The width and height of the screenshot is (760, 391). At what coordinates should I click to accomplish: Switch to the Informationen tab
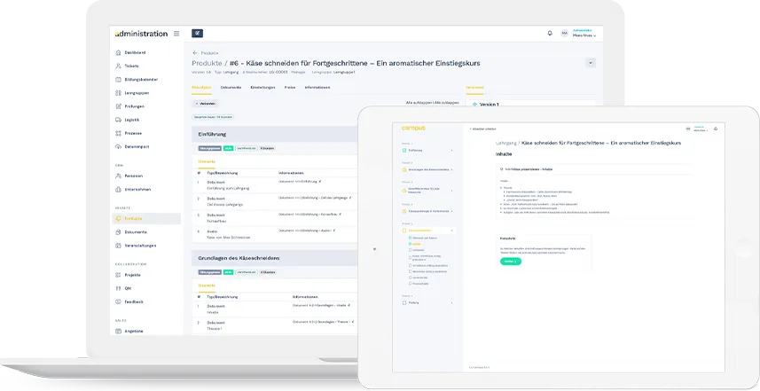coord(317,87)
